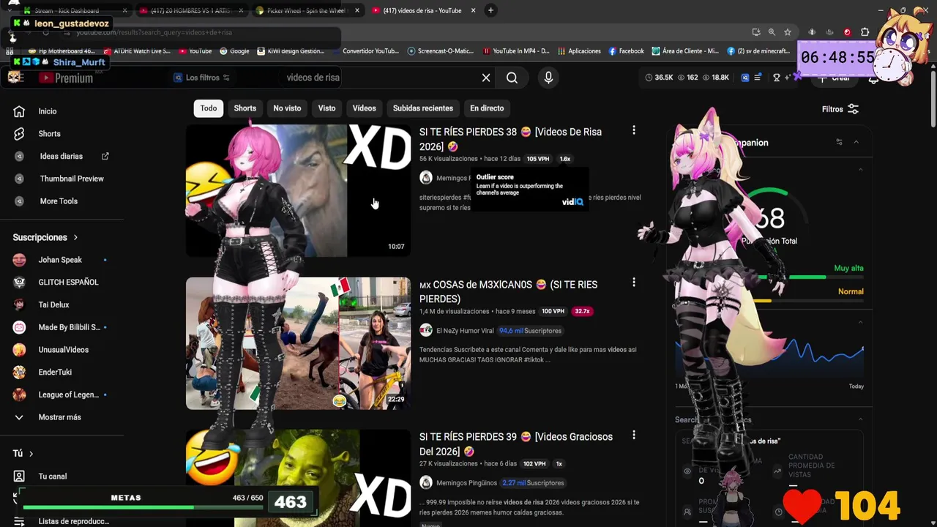Open the Shorts sidebar entry

point(49,134)
